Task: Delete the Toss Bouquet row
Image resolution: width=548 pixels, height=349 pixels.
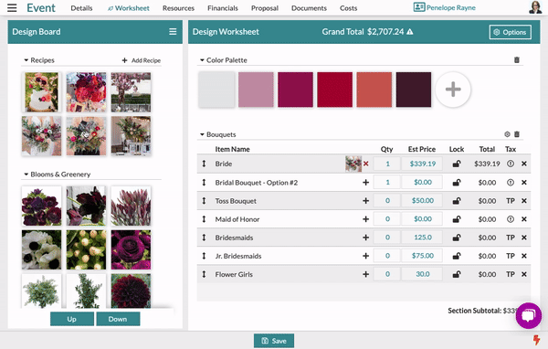Action: click(x=524, y=201)
